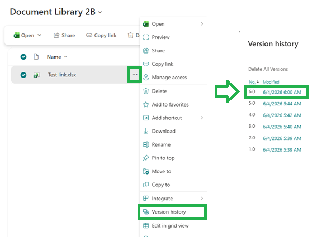Select Preview from the context menu
This screenshot has height=237, width=317.
[173, 37]
